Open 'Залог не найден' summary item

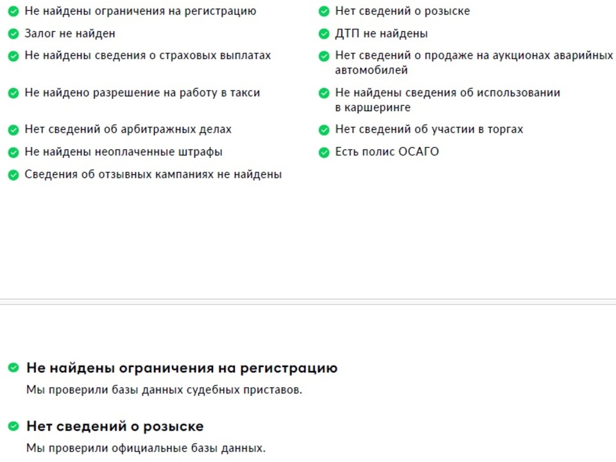(70, 33)
